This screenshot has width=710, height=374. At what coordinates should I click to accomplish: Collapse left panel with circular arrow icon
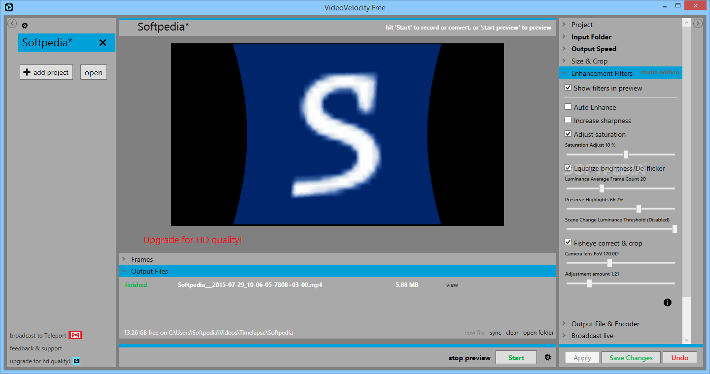(12, 23)
